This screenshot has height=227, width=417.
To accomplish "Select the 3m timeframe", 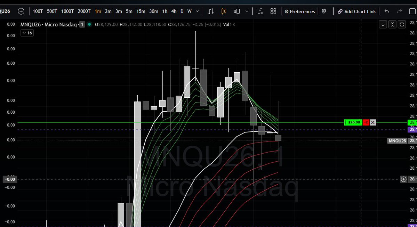I will tap(119, 11).
